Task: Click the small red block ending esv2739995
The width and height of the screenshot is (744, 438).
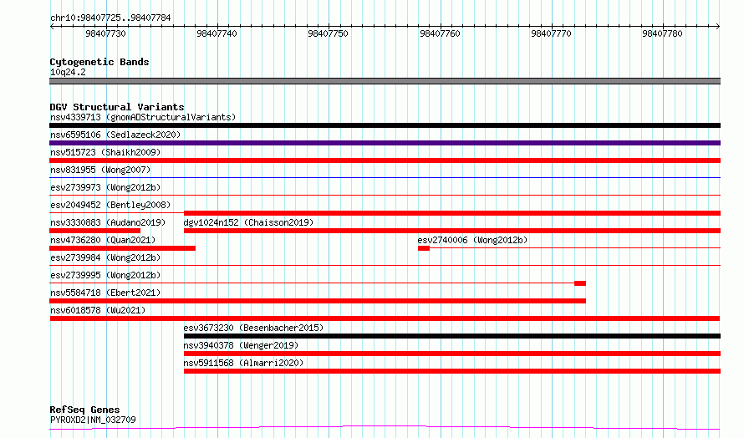Action: [580, 283]
